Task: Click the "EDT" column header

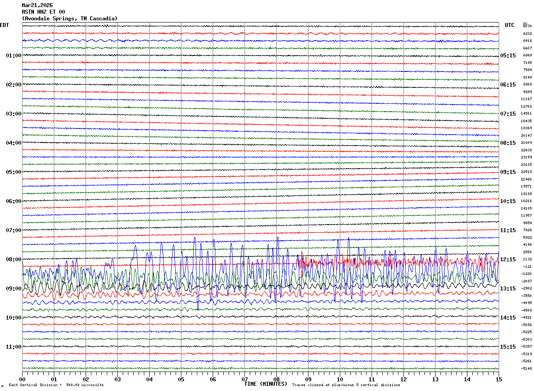Action: point(4,25)
